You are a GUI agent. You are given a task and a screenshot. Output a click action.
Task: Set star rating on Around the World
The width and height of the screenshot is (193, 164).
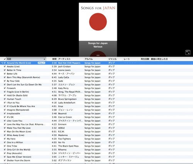(130, 63)
